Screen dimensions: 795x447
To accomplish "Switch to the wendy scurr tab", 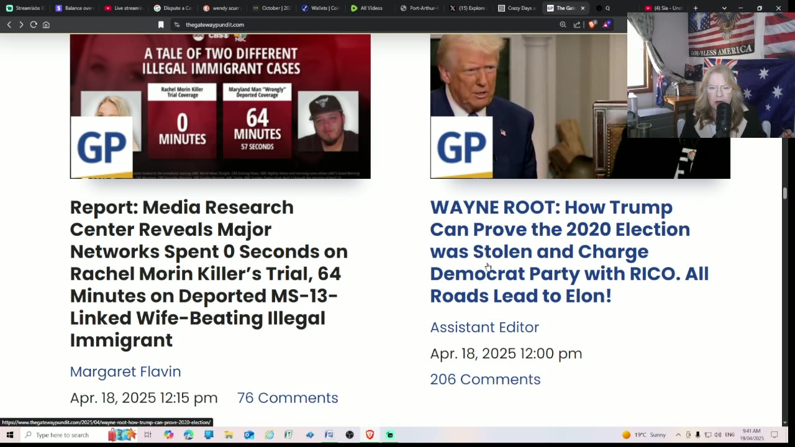I will coord(222,8).
